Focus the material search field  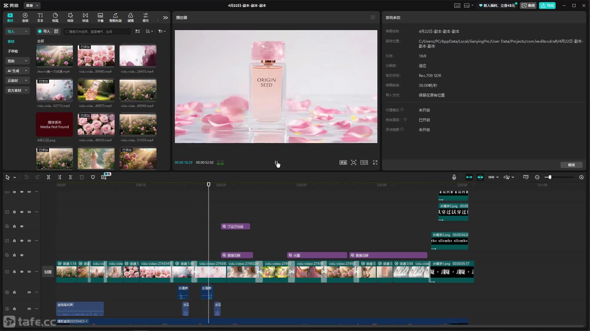tap(97, 32)
